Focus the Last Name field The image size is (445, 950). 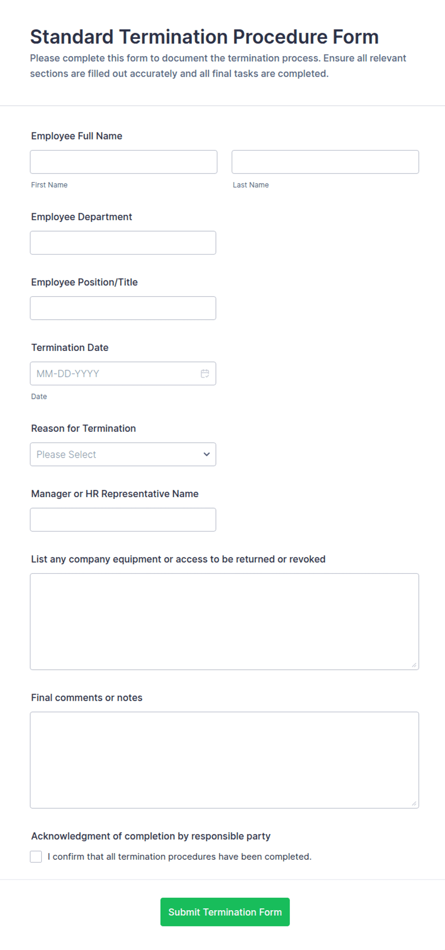pos(325,162)
